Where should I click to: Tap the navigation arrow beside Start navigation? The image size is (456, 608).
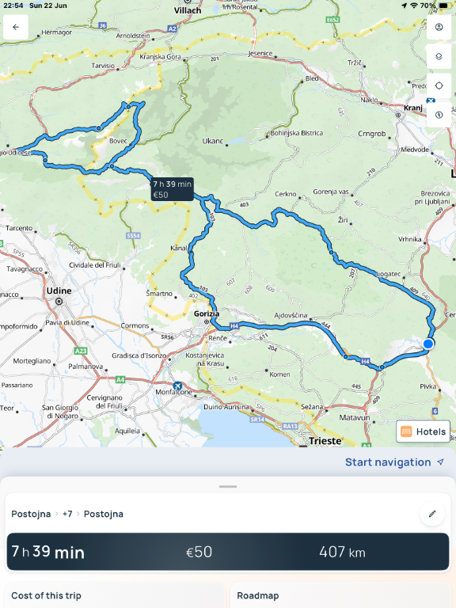[x=440, y=462]
